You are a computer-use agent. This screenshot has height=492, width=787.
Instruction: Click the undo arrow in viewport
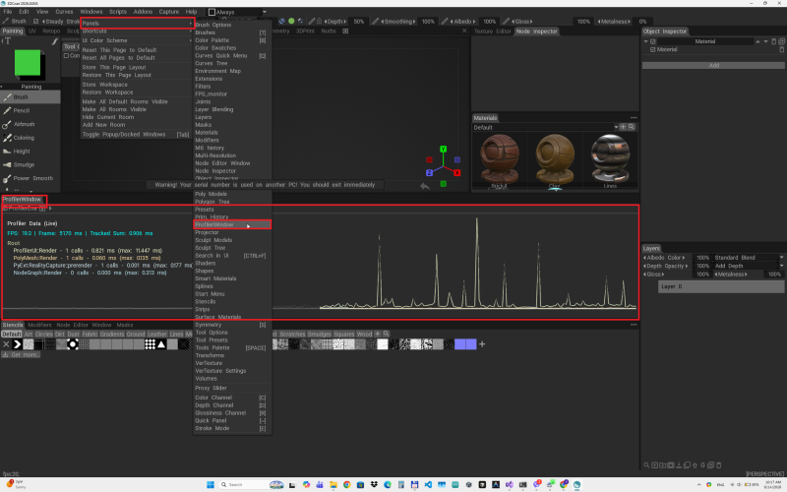pyautogui.click(x=425, y=186)
